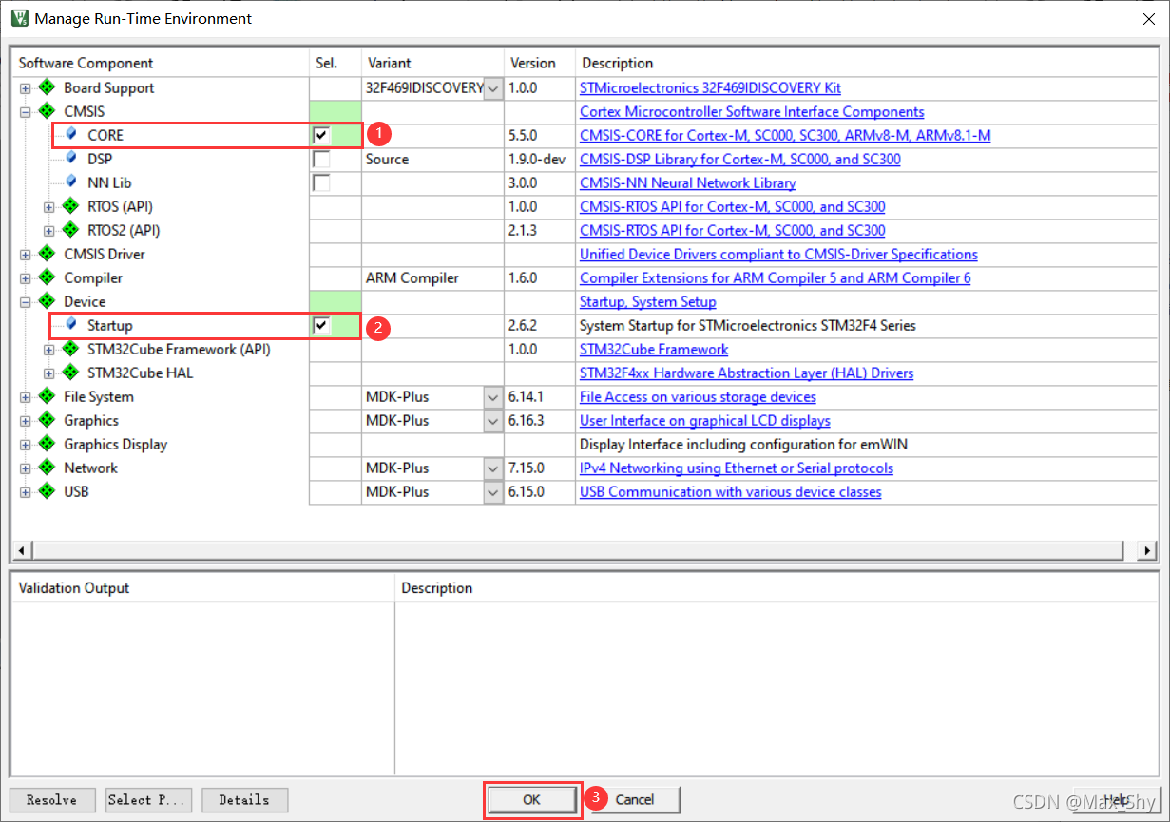Click the Select P... button
The width and height of the screenshot is (1170, 822).
149,800
